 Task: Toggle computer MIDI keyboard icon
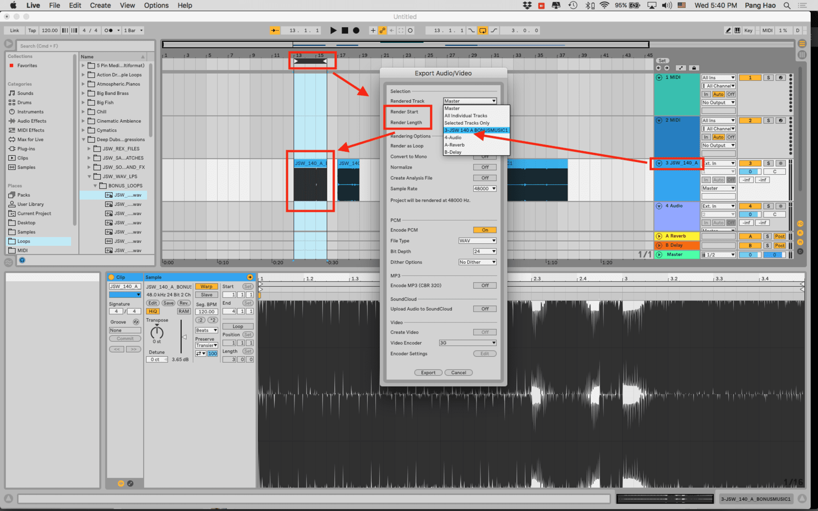tap(737, 31)
